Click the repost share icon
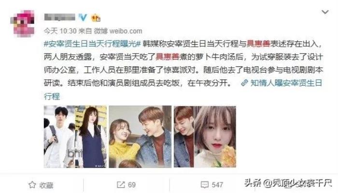Screen dimensions: 338x193 (121, 185)
